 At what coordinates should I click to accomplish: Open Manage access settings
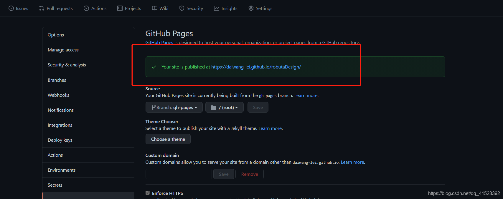[88, 50]
